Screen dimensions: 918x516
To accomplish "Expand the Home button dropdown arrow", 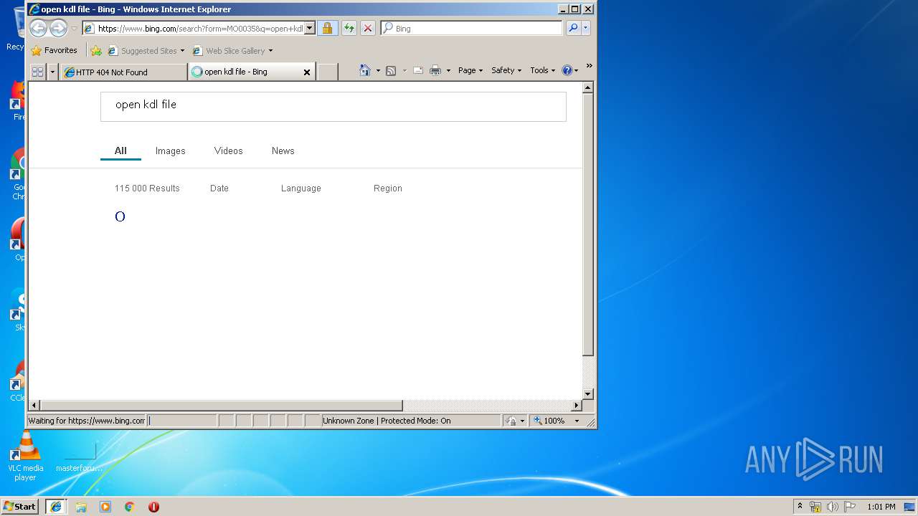I will tap(378, 70).
